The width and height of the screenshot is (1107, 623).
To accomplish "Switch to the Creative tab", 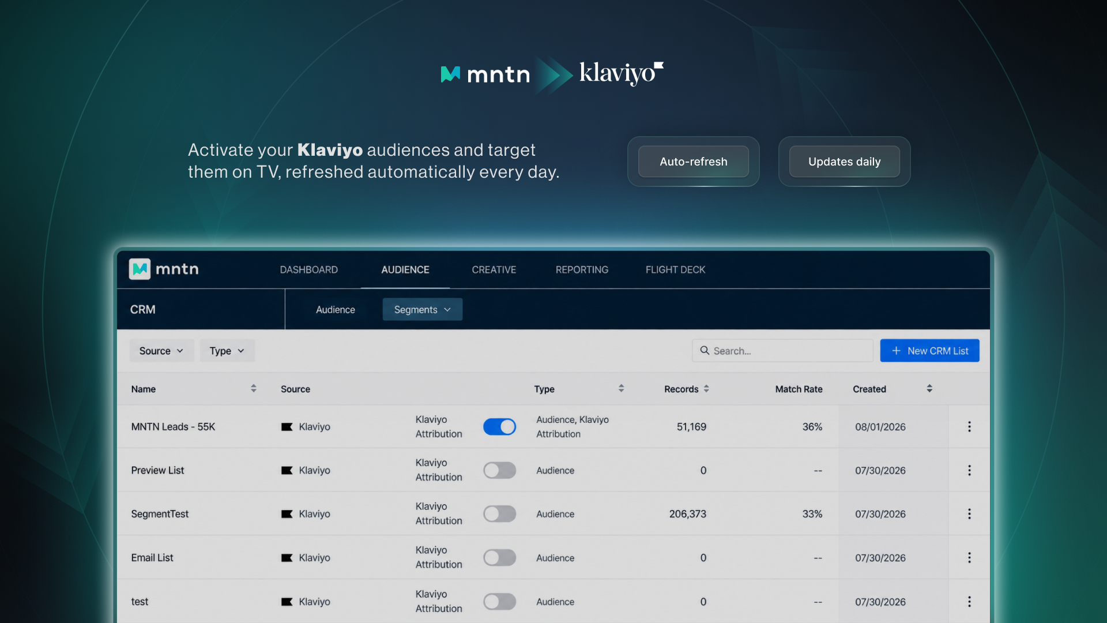I will tap(494, 269).
